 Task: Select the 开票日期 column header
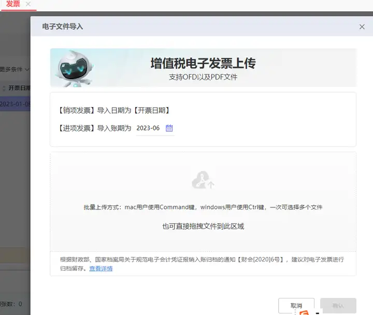(x=20, y=88)
